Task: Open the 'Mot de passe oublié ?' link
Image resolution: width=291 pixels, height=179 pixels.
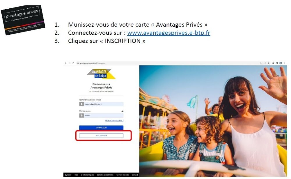Action: click(x=114, y=120)
